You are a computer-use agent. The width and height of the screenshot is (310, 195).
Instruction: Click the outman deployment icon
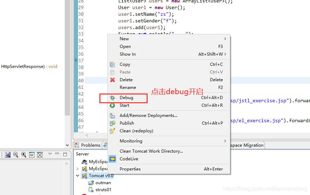(91, 183)
